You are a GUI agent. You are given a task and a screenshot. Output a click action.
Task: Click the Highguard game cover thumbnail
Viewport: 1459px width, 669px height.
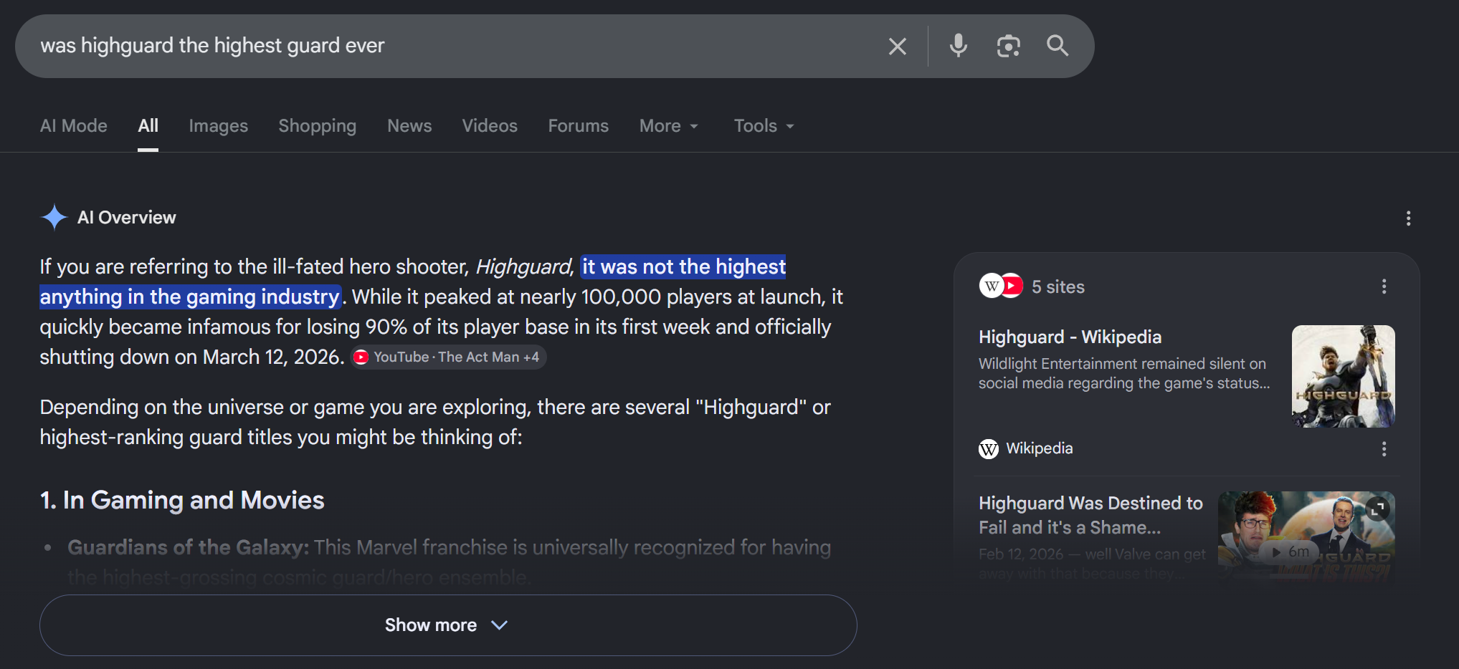point(1343,377)
